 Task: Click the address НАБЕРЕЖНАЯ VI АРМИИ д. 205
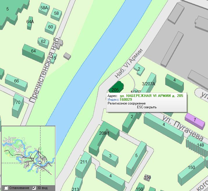tap(151, 96)
